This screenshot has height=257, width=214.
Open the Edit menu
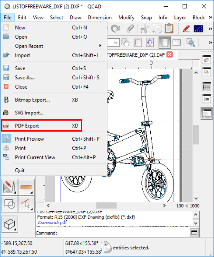[22, 17]
